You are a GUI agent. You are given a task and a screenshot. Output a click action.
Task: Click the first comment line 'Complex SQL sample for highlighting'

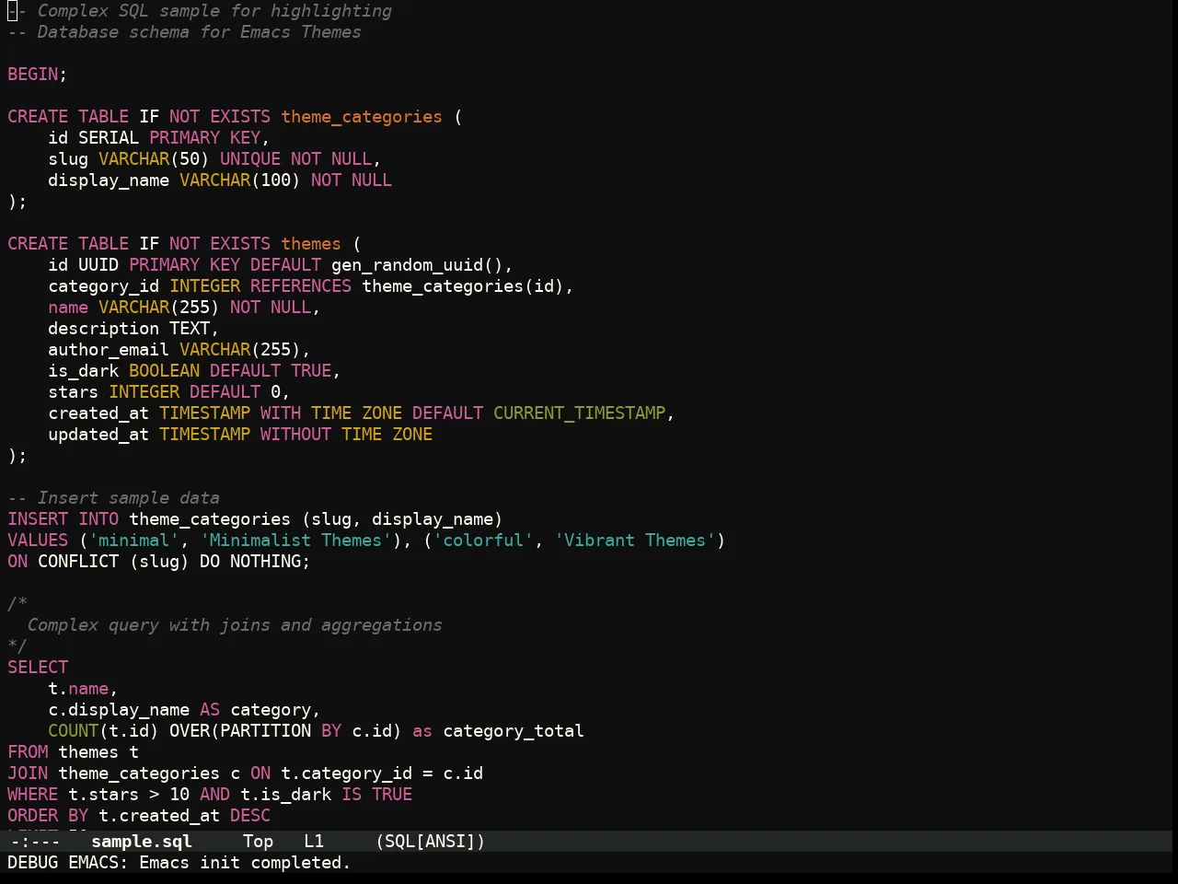pos(214,11)
